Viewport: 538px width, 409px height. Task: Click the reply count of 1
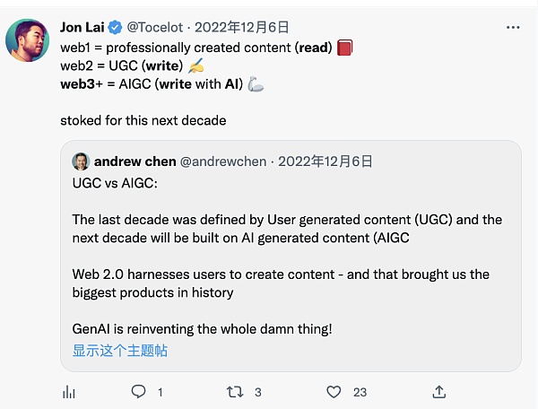(x=160, y=392)
